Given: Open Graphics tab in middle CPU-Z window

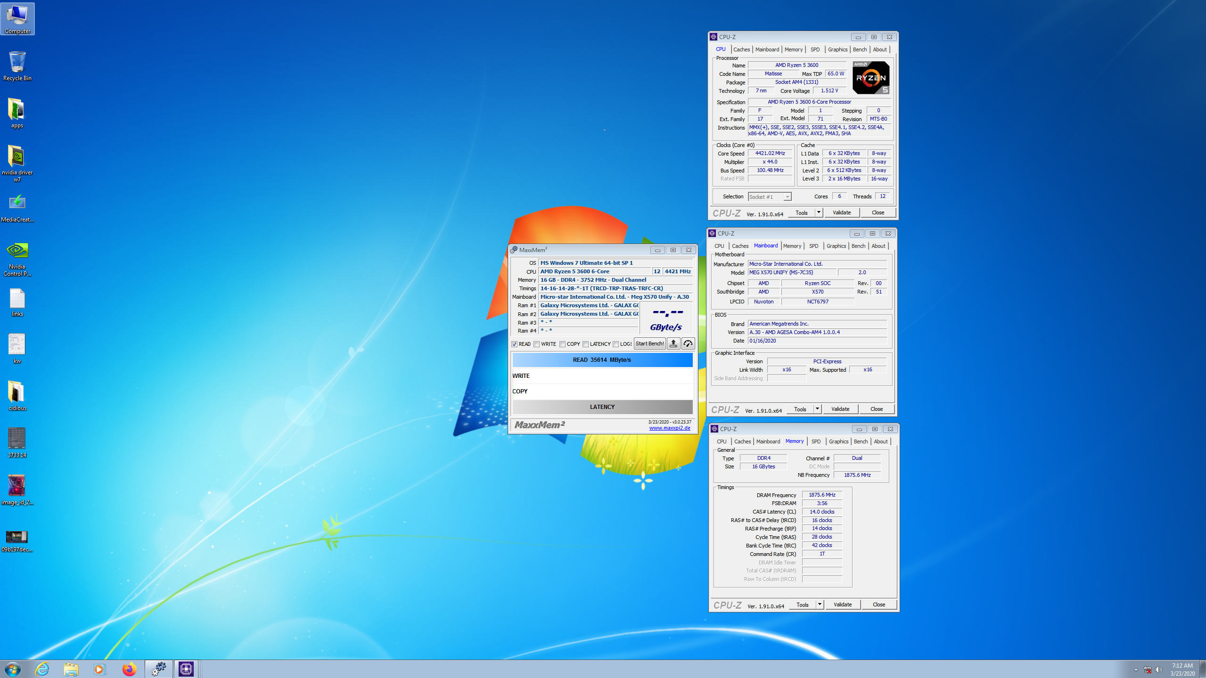Looking at the screenshot, I should (x=836, y=246).
